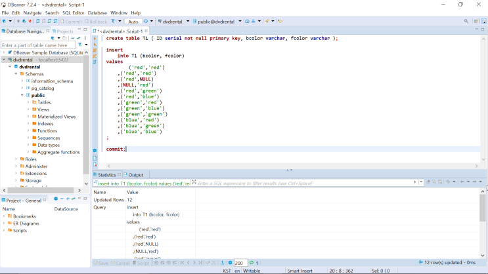The width and height of the screenshot is (488, 274).
Task: Select the Aggregate functions tree item
Action: tap(58, 152)
